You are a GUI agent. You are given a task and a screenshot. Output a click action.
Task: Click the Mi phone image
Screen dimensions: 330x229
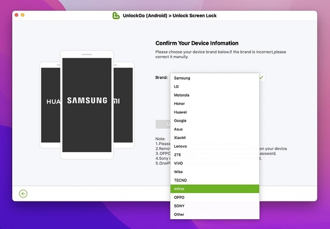pyautogui.click(x=124, y=105)
